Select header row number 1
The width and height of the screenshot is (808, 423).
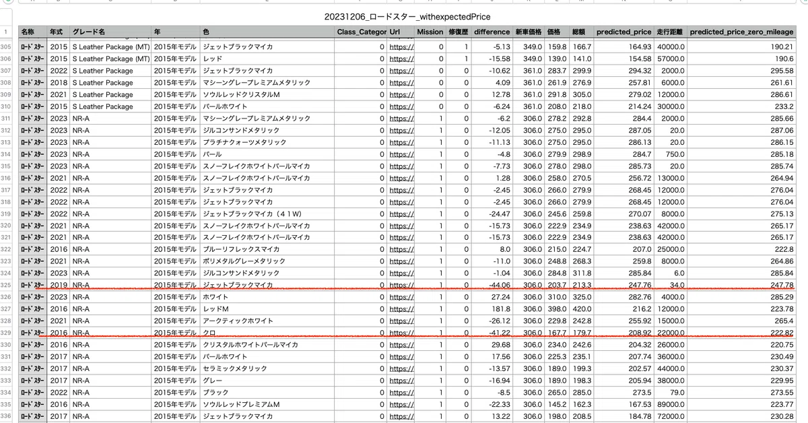point(7,32)
